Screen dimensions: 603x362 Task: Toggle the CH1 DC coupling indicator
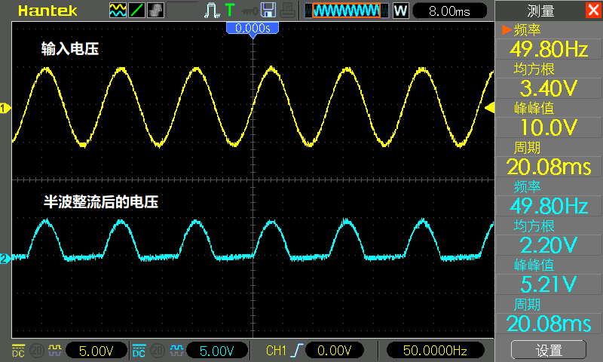pos(18,351)
